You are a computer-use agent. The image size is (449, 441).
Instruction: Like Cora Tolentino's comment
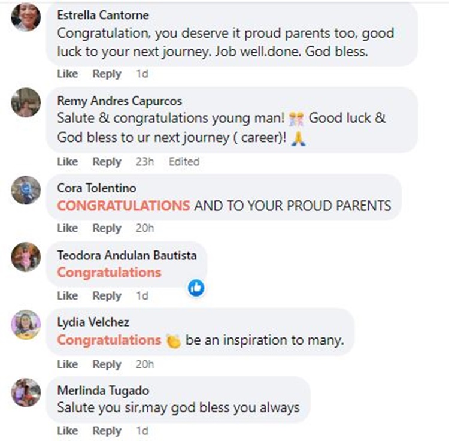pos(68,228)
